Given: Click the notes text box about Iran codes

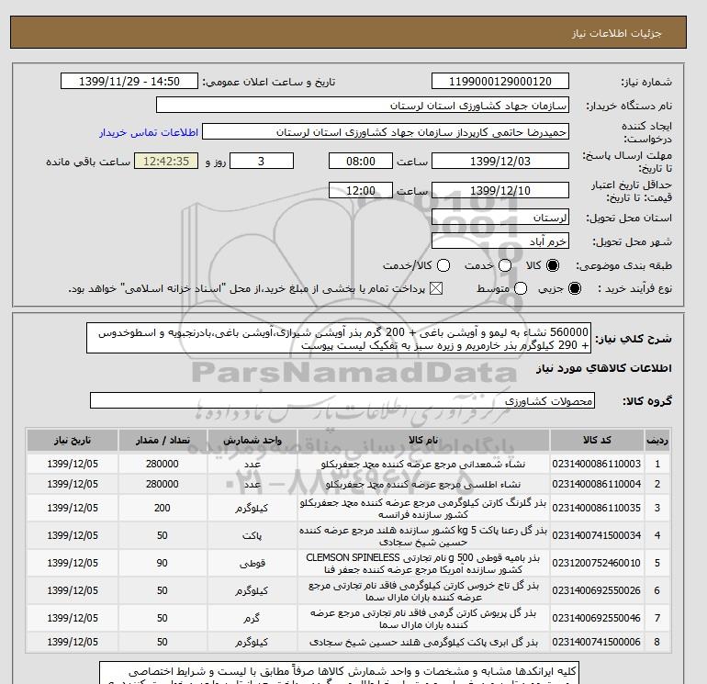Looking at the screenshot, I should click(x=339, y=673).
